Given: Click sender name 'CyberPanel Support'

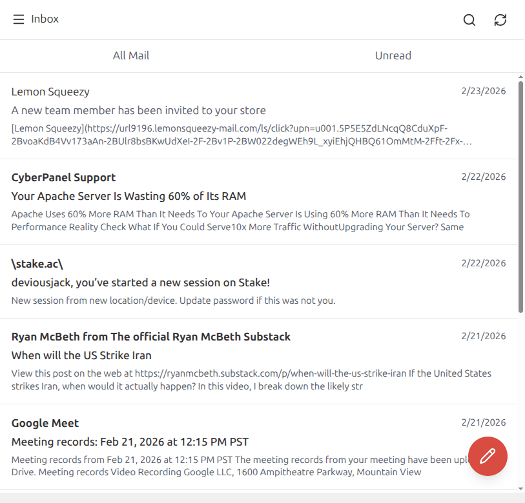Looking at the screenshot, I should click(x=63, y=177).
